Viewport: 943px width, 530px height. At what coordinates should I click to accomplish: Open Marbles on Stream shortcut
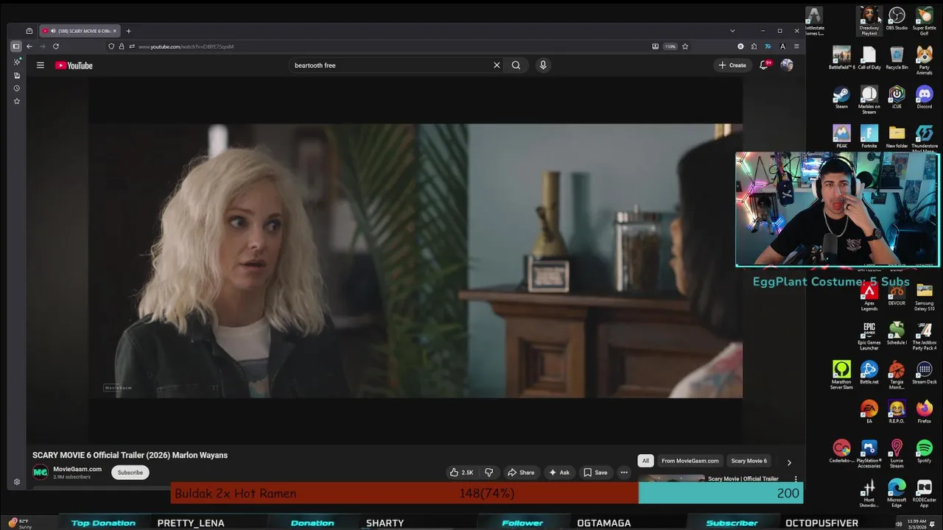(869, 99)
